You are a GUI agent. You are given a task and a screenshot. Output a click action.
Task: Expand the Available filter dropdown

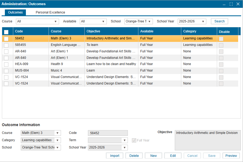[x=93, y=21]
